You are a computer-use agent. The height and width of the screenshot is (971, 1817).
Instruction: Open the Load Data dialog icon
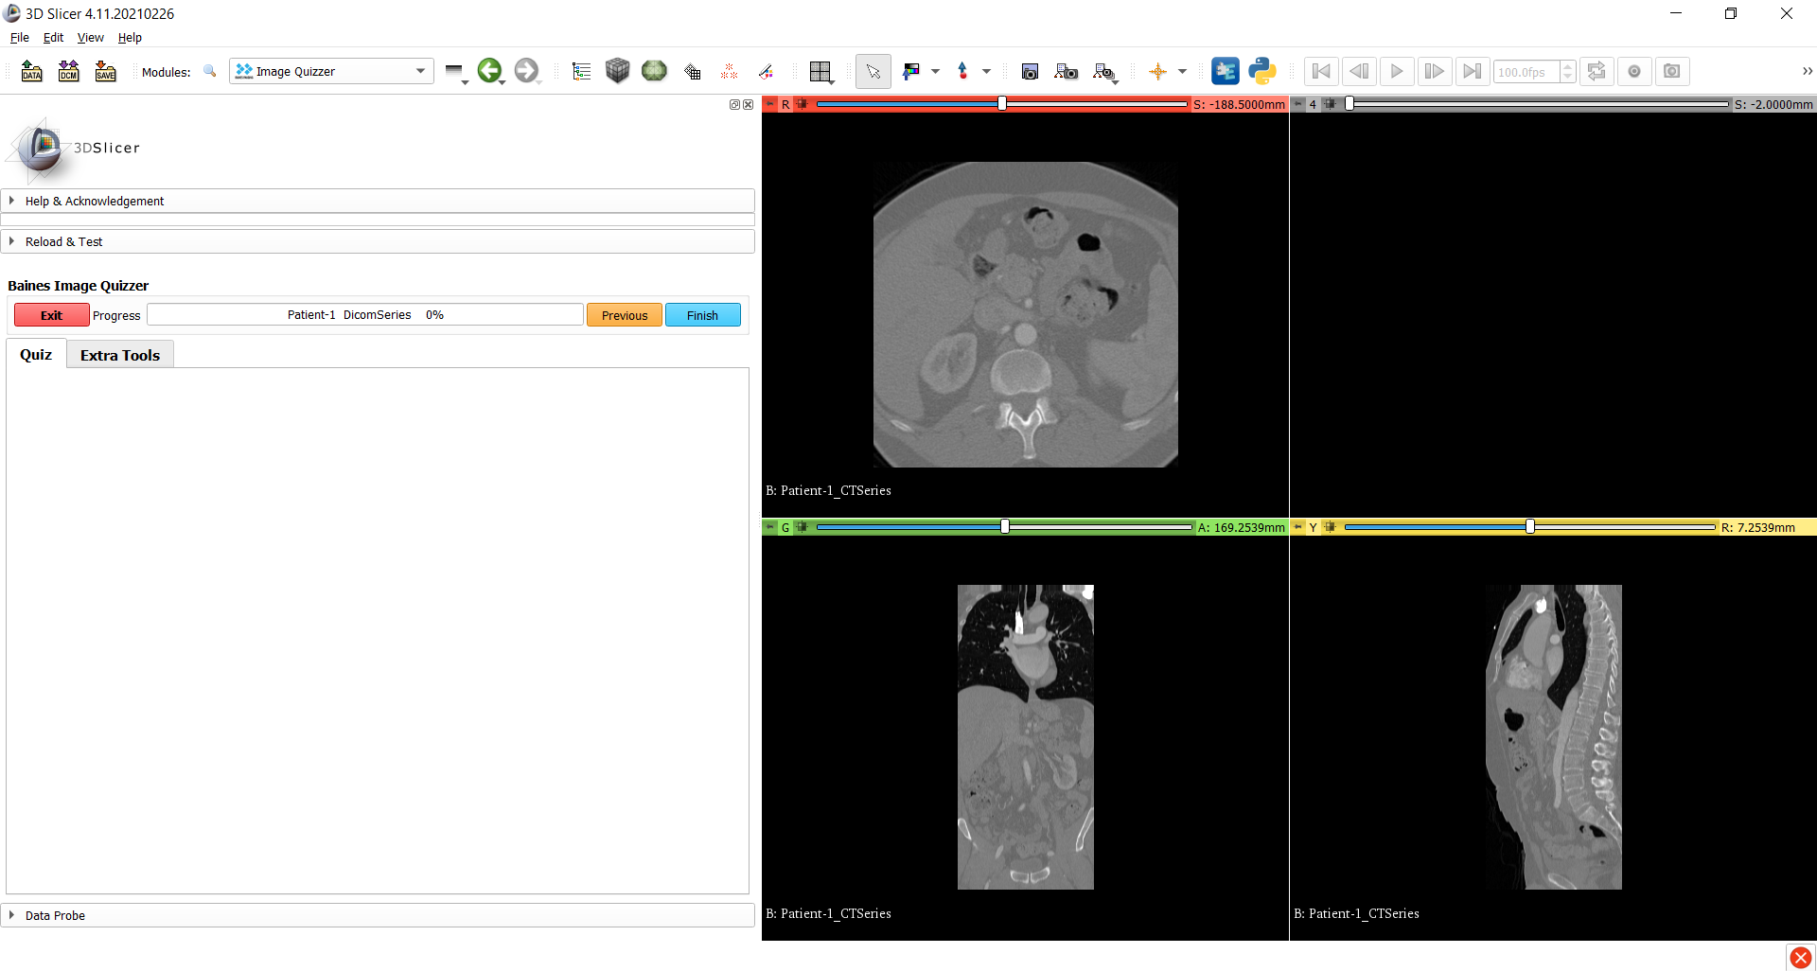coord(31,71)
